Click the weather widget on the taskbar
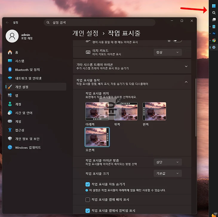The image size is (218, 217). click(x=215, y=215)
